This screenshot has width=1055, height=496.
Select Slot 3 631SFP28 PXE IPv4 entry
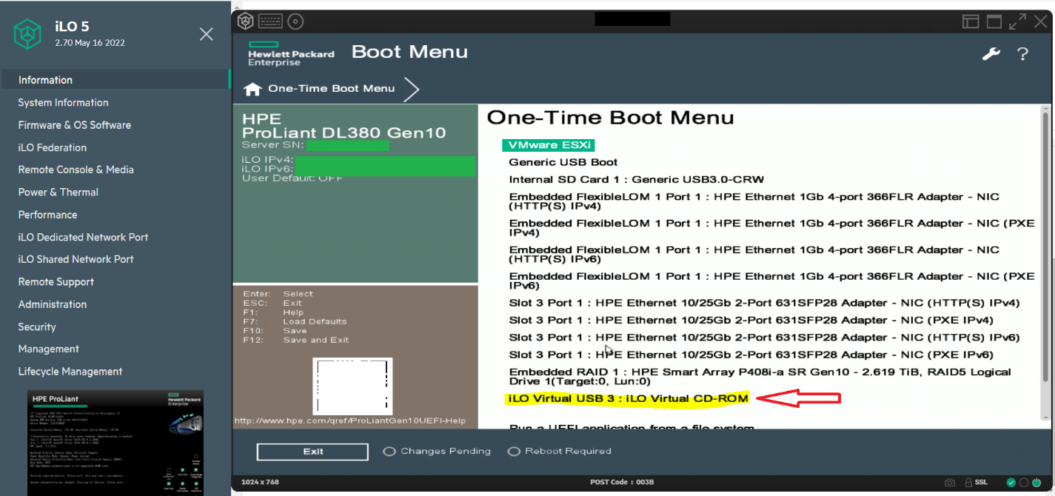point(751,321)
